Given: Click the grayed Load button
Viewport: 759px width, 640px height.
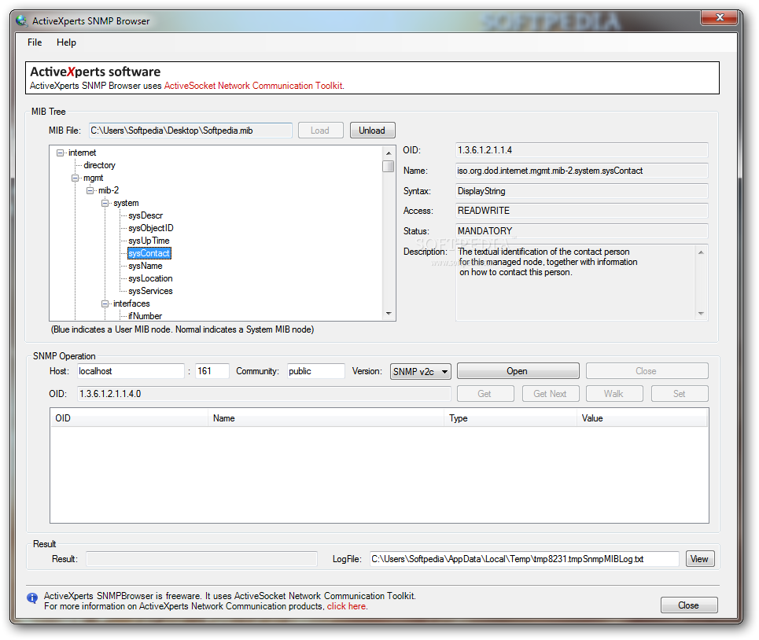Looking at the screenshot, I should (x=320, y=131).
